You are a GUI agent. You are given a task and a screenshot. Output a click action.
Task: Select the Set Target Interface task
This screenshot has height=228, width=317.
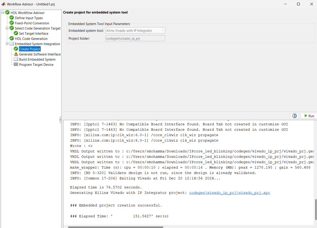pos(34,33)
